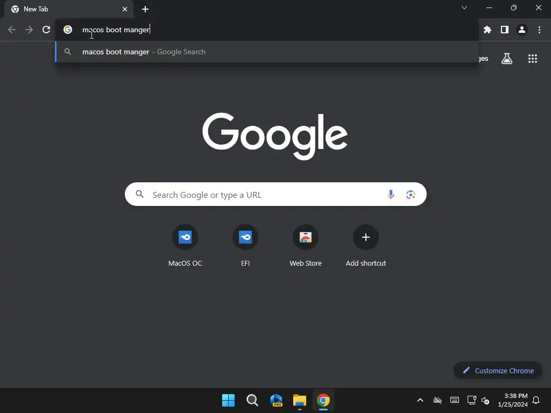The image size is (551, 413).
Task: Open File Explorer from the taskbar
Action: 300,400
